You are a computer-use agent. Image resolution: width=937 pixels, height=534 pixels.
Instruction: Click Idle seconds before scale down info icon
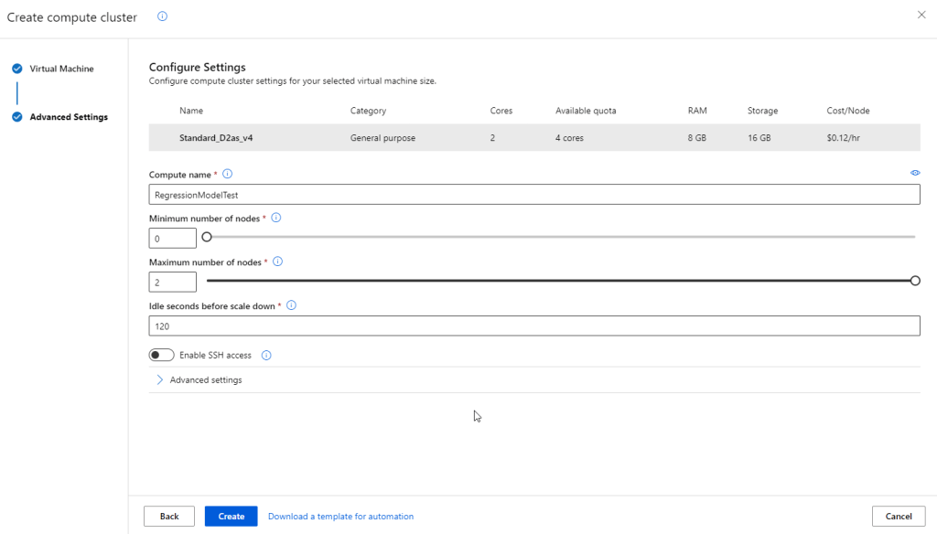coord(291,305)
